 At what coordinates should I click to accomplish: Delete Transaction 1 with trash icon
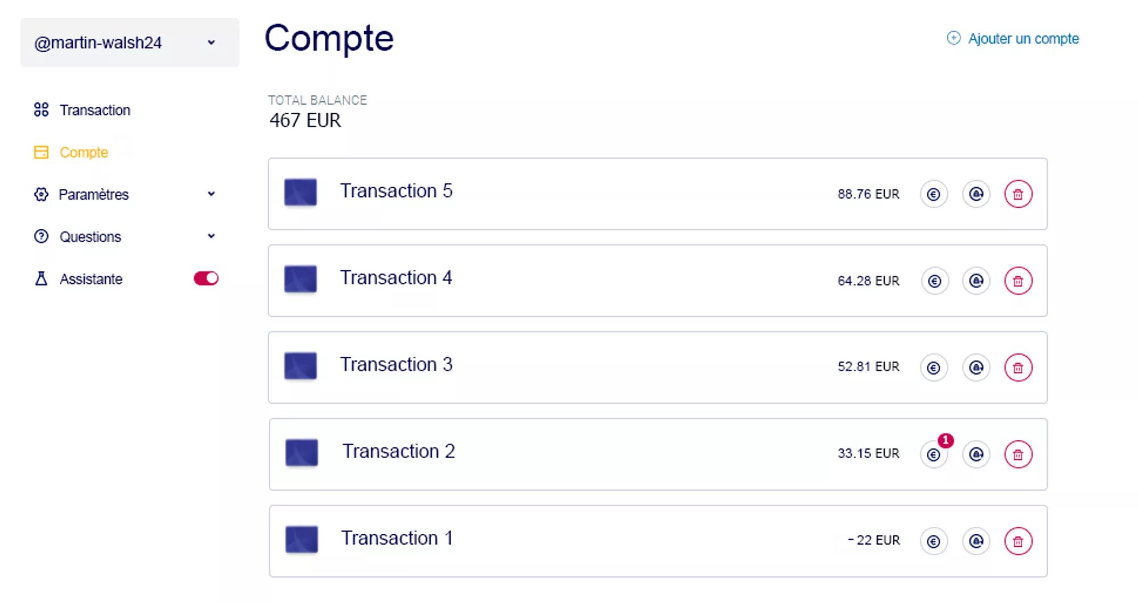(x=1018, y=542)
